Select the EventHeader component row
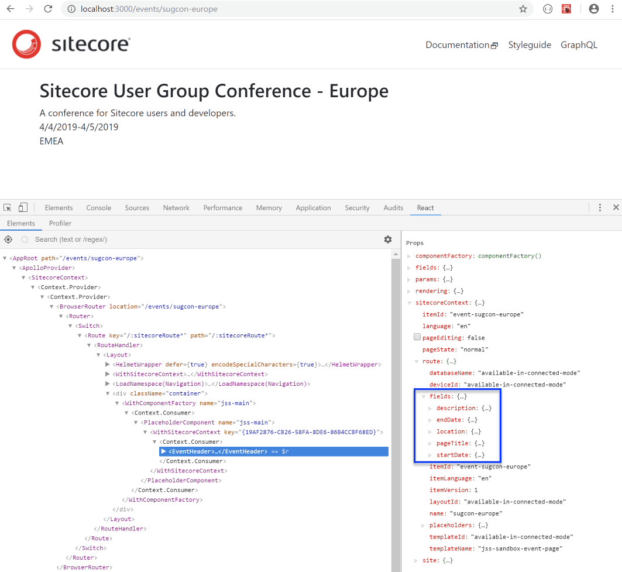The width and height of the screenshot is (622, 572). tap(274, 451)
